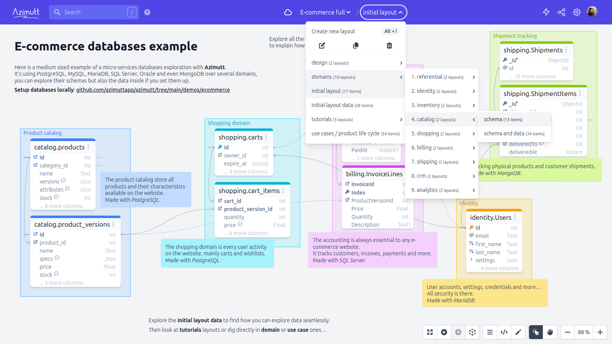The image size is (612, 344).
Task: Activate the hand drag mode
Action: point(550,332)
